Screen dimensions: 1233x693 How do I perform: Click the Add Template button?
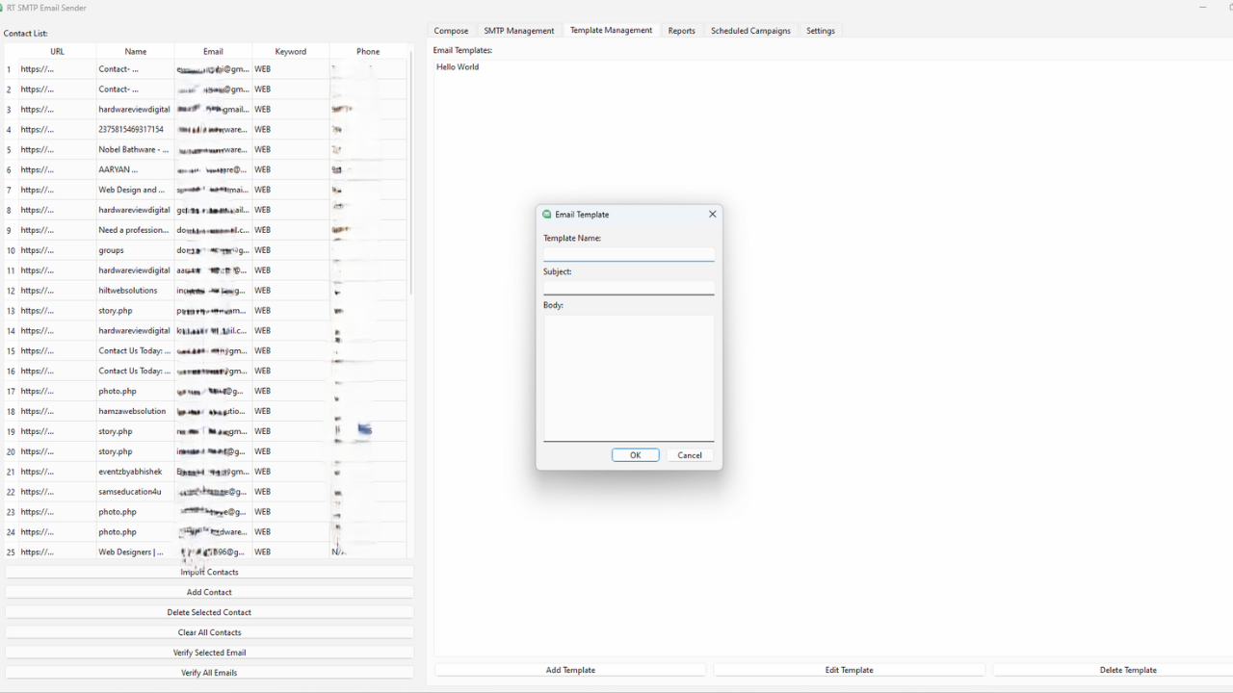(x=569, y=670)
